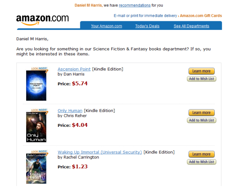
Task: Open the Ascension Point title link
Action: point(74,69)
